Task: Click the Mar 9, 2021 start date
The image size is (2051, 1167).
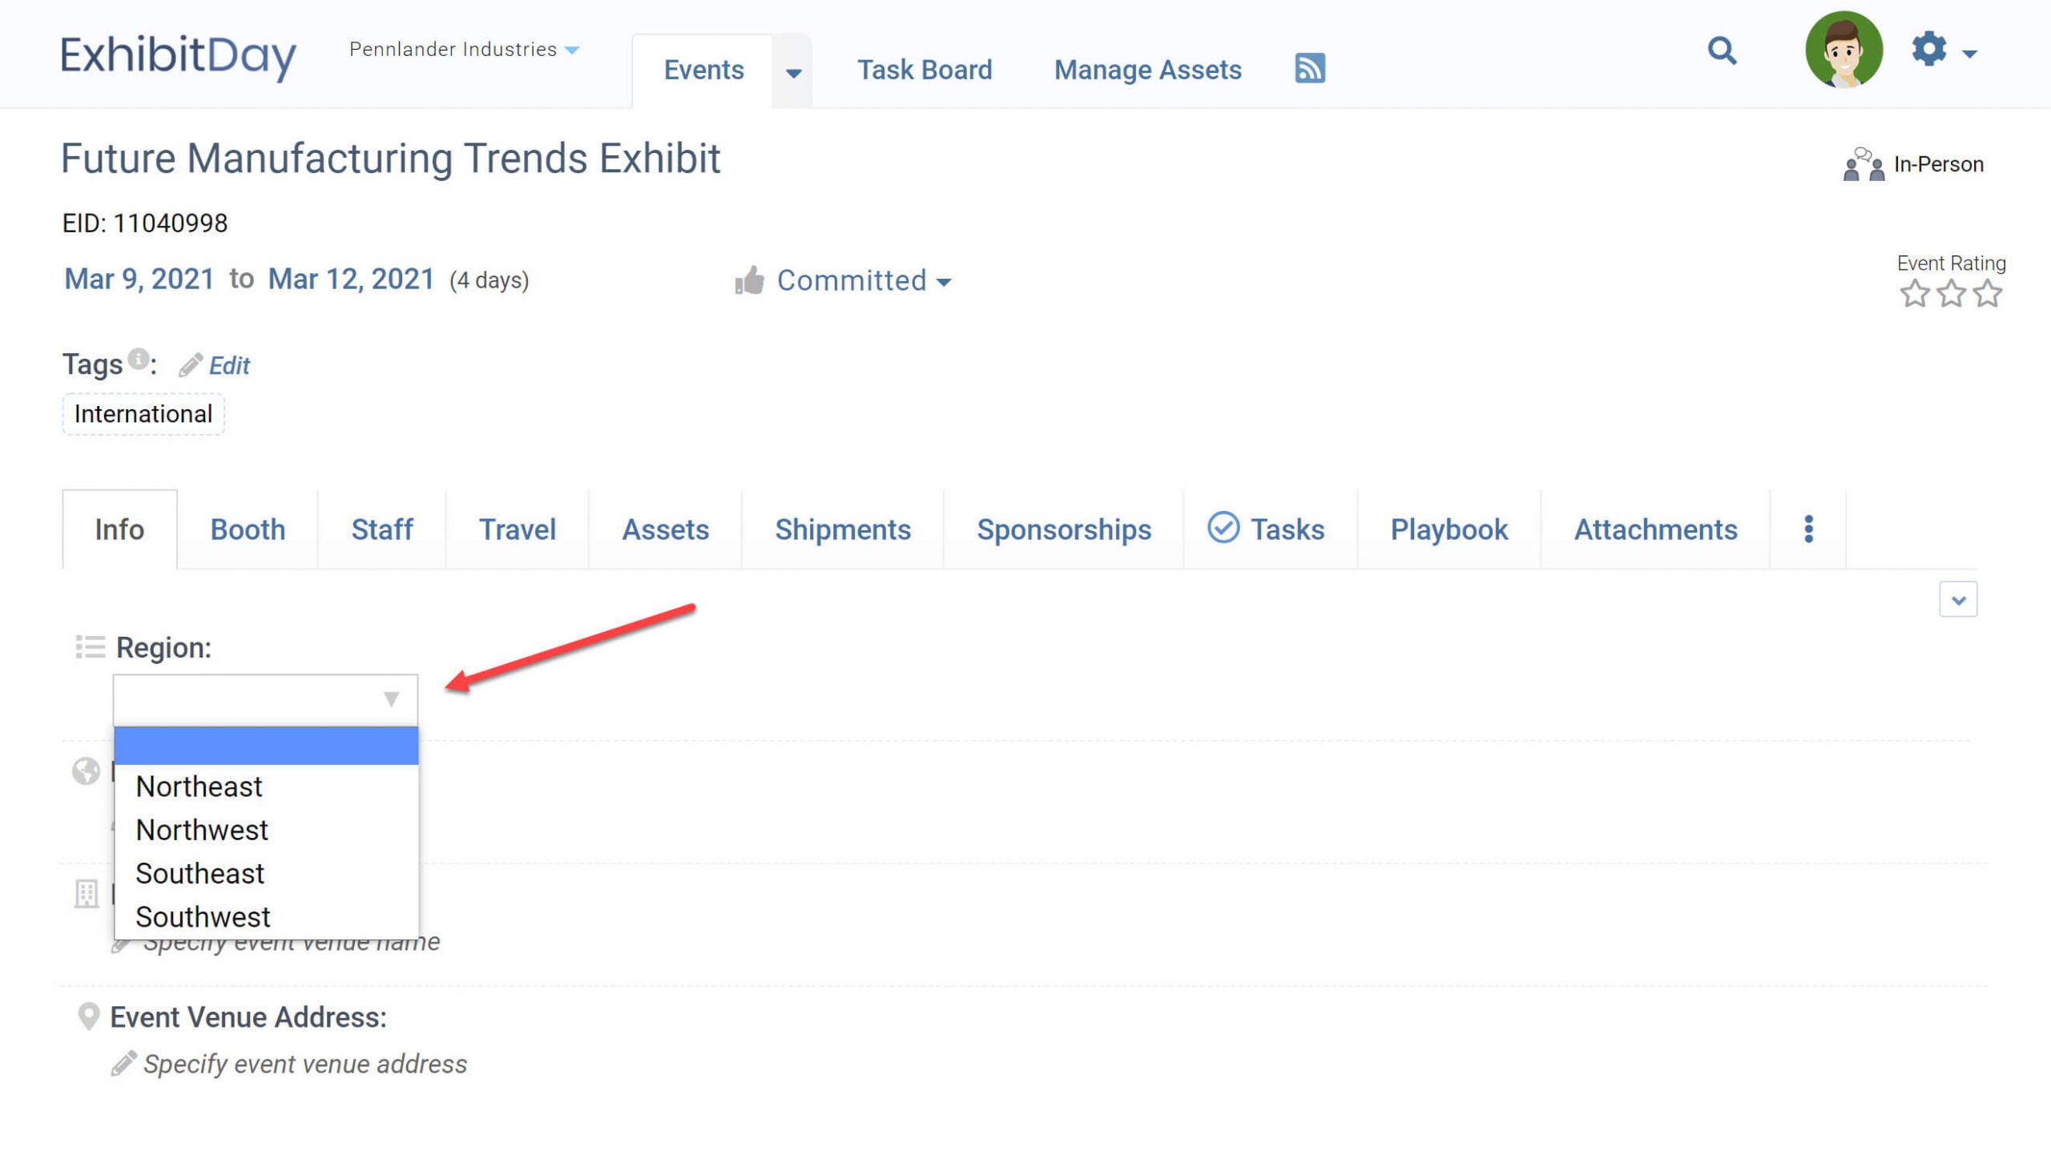Action: pos(138,279)
